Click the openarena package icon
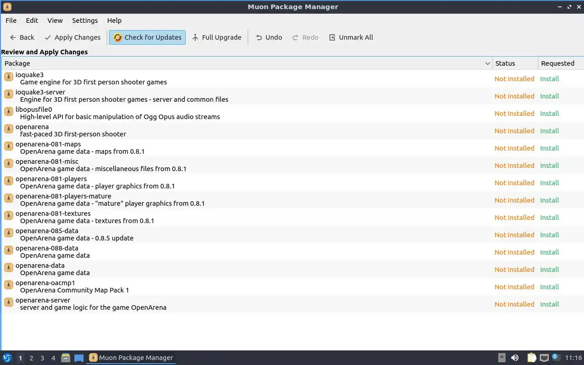The height and width of the screenshot is (365, 584). [x=8, y=129]
